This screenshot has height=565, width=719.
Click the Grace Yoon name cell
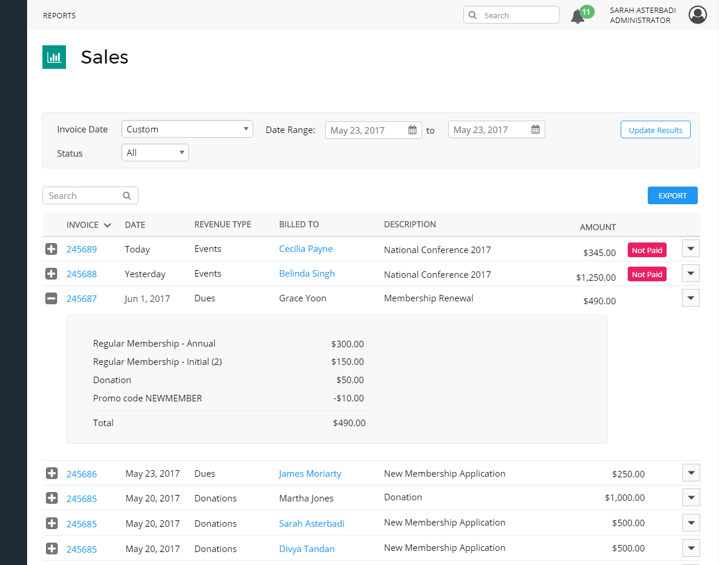tap(303, 298)
